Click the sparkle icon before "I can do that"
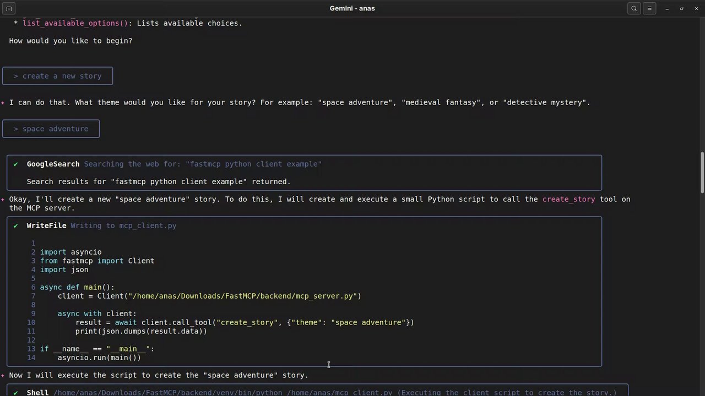The image size is (705, 396). pyautogui.click(x=3, y=102)
